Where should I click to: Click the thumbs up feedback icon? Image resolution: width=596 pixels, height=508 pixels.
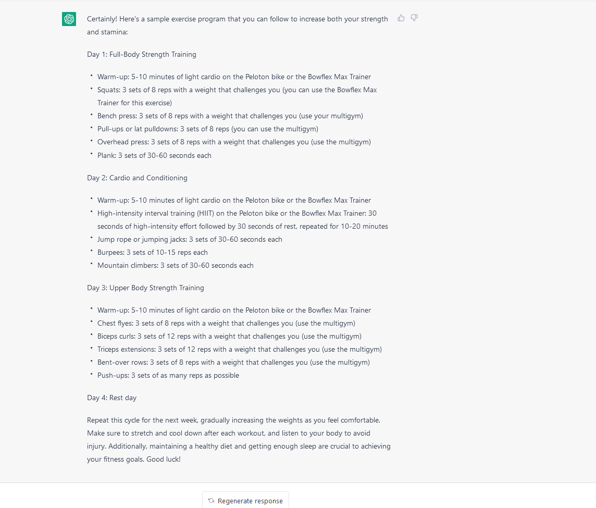pyautogui.click(x=401, y=18)
